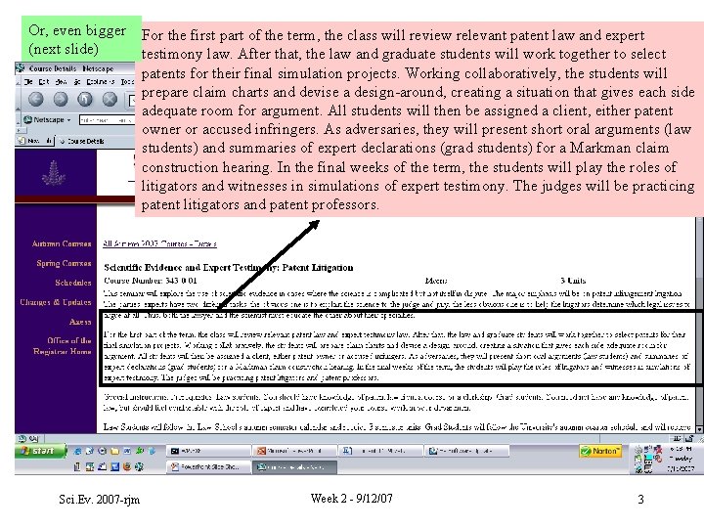Click the Windows Start button
The width and height of the screenshot is (704, 528).
coord(40,451)
